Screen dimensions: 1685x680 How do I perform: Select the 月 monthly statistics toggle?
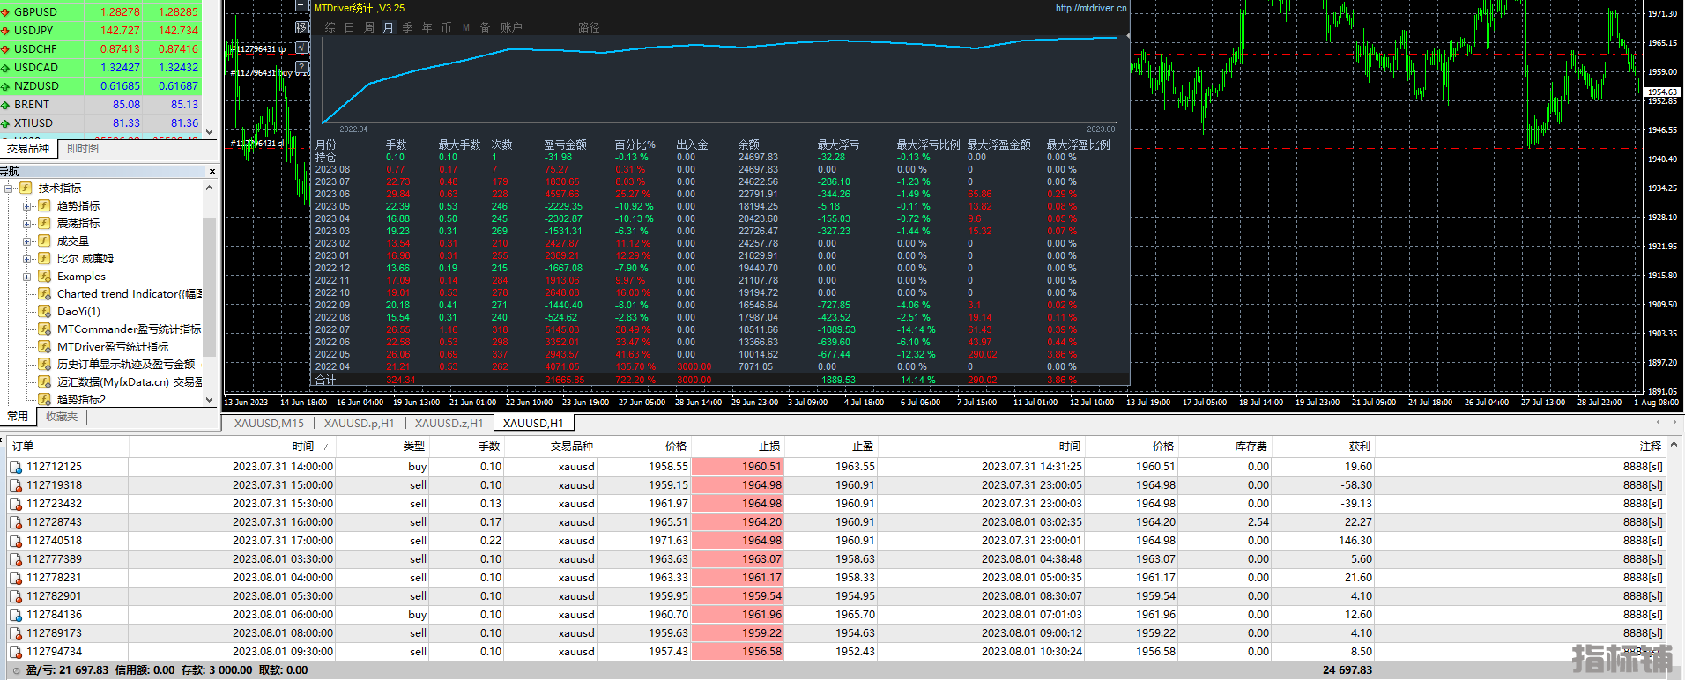pyautogui.click(x=388, y=27)
